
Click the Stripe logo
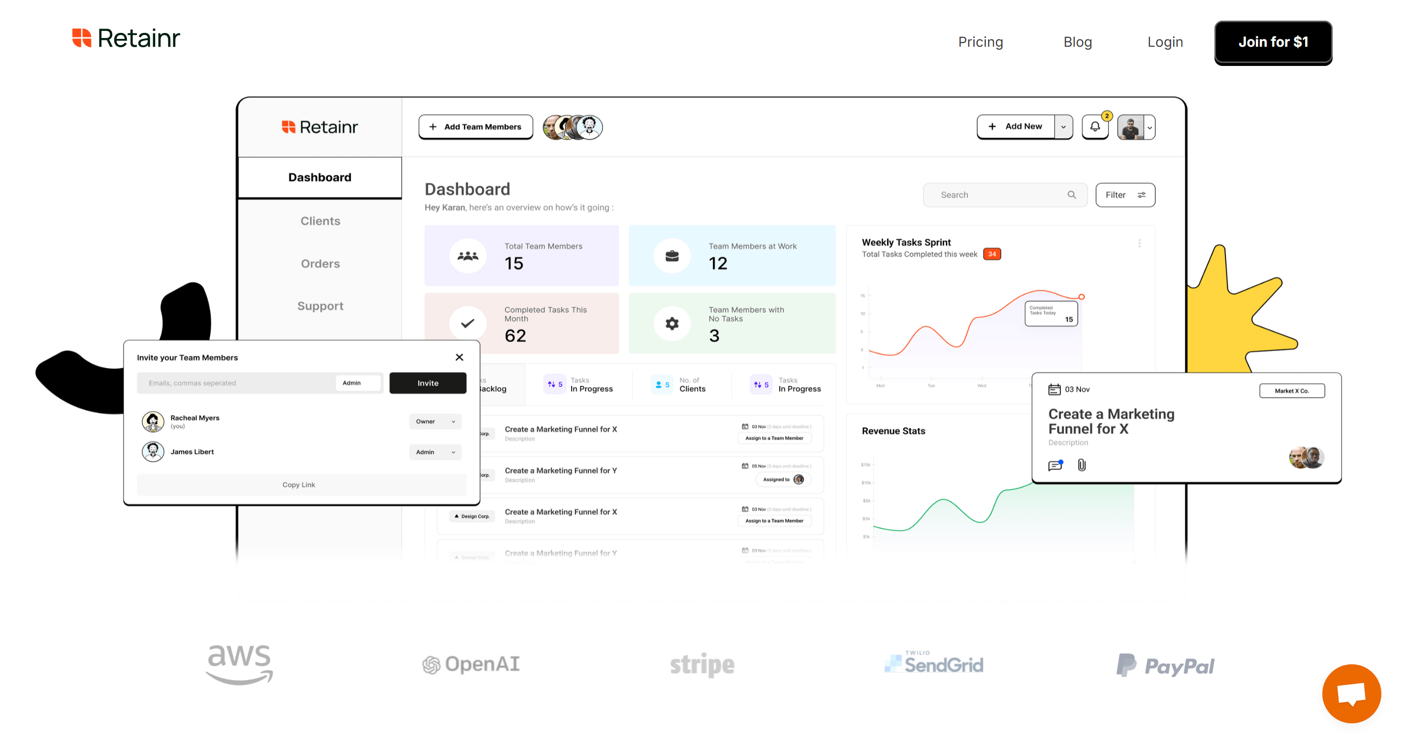coord(702,664)
